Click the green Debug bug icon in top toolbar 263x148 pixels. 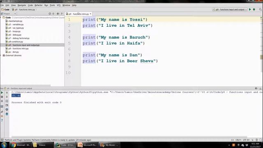[254, 9]
